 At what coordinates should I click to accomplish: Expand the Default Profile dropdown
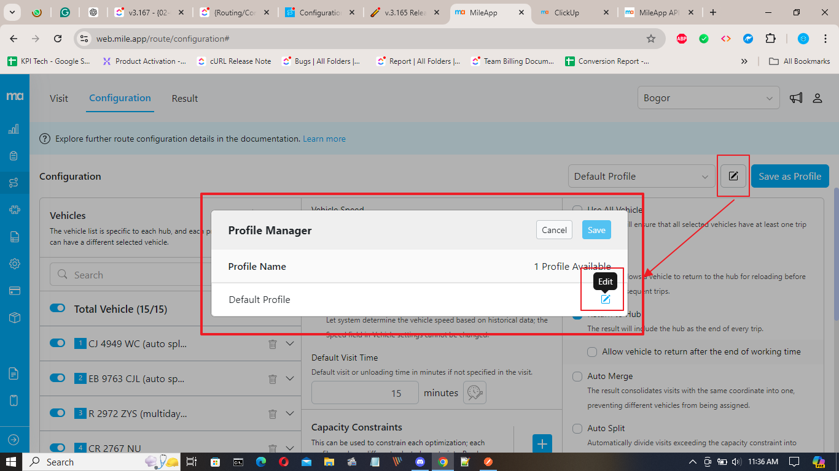tap(641, 177)
